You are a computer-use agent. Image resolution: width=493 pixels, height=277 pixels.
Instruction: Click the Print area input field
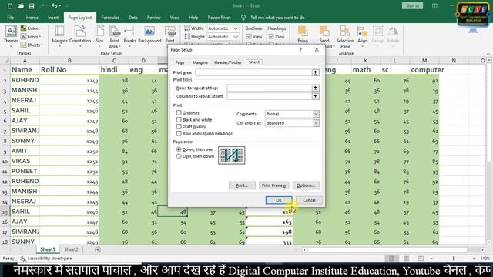coord(253,72)
